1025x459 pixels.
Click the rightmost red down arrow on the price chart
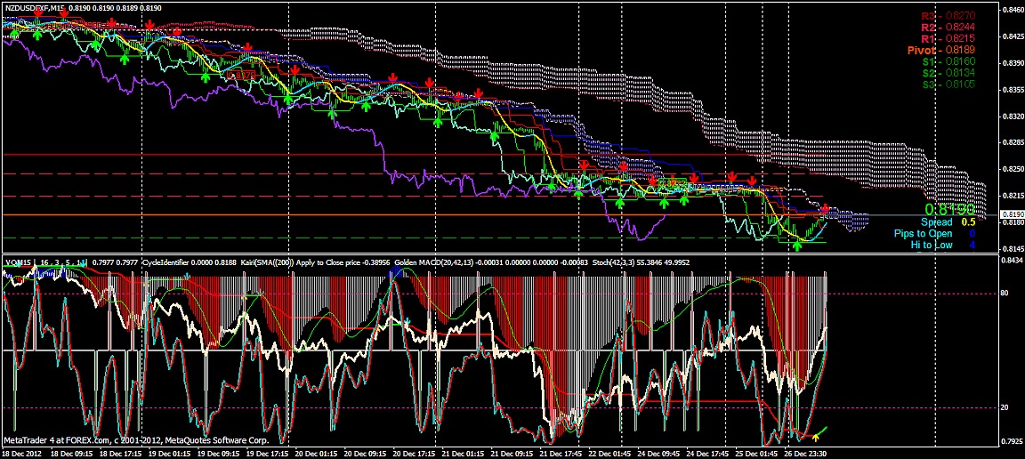coord(825,210)
